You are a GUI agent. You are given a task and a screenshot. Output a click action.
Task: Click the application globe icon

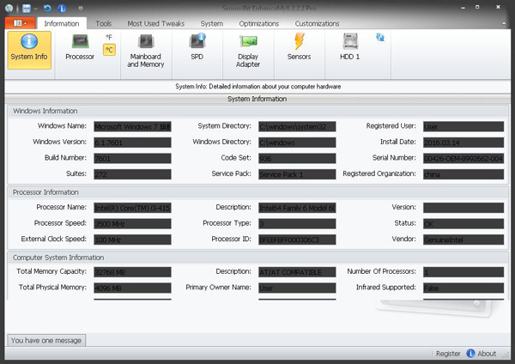9,9
